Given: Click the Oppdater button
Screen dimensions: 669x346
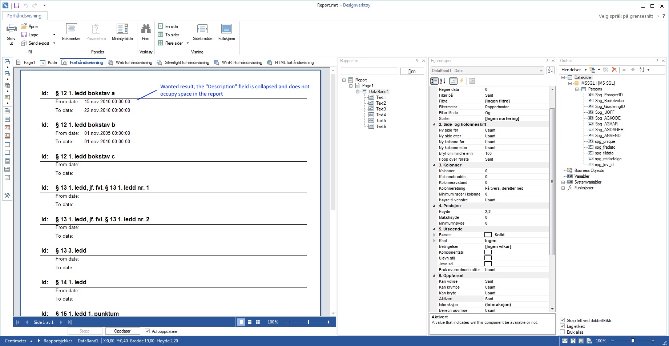Looking at the screenshot, I should coord(122,331).
